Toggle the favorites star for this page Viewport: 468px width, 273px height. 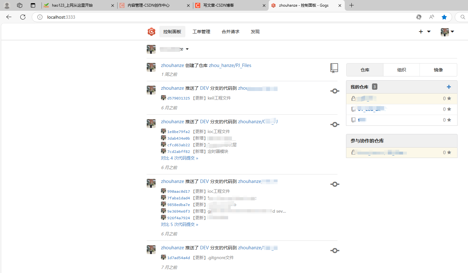tap(444, 17)
